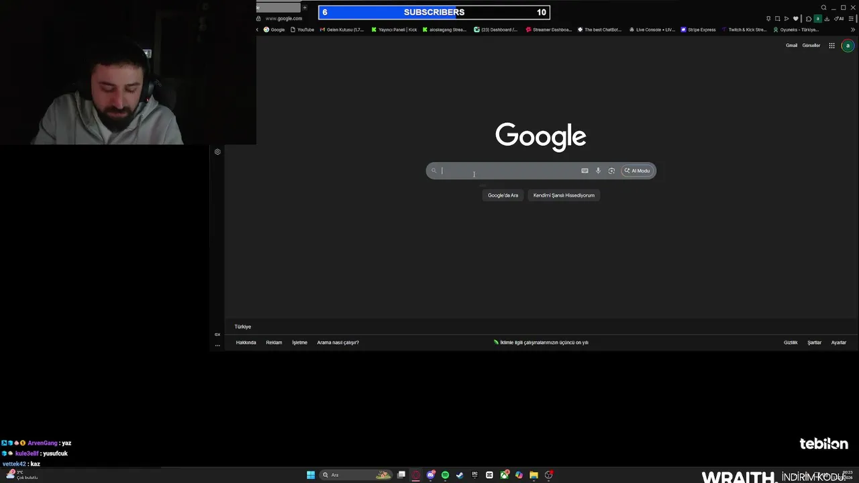The height and width of the screenshot is (483, 859).
Task: Click Kendimi Şanslı Hissediyorum button
Action: 564,195
